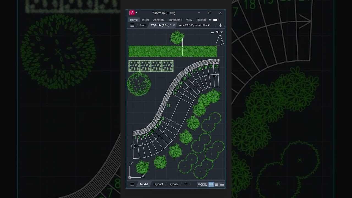Open the AutoCAD application menu logo
The height and width of the screenshot is (198, 352).
(x=132, y=13)
